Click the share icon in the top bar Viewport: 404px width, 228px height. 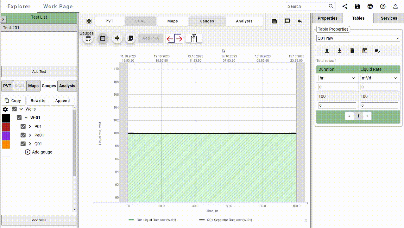[345, 6]
